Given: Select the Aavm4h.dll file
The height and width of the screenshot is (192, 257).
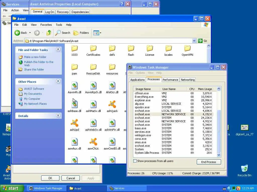Looking at the screenshot, I should click(x=74, y=88).
